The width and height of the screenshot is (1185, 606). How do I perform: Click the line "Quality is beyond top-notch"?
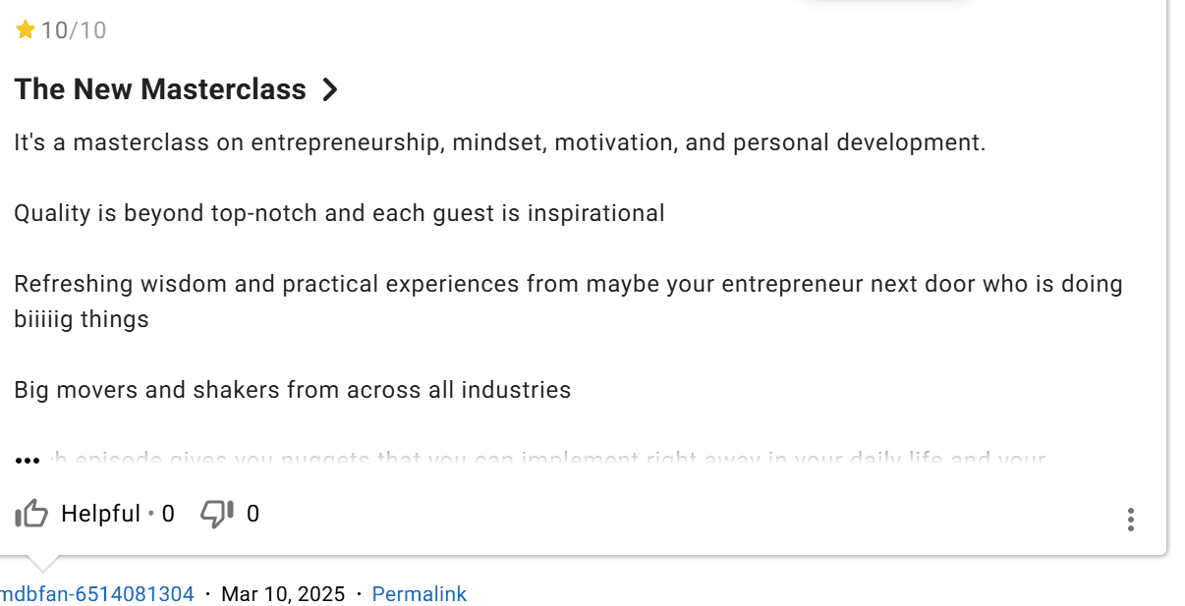click(339, 214)
